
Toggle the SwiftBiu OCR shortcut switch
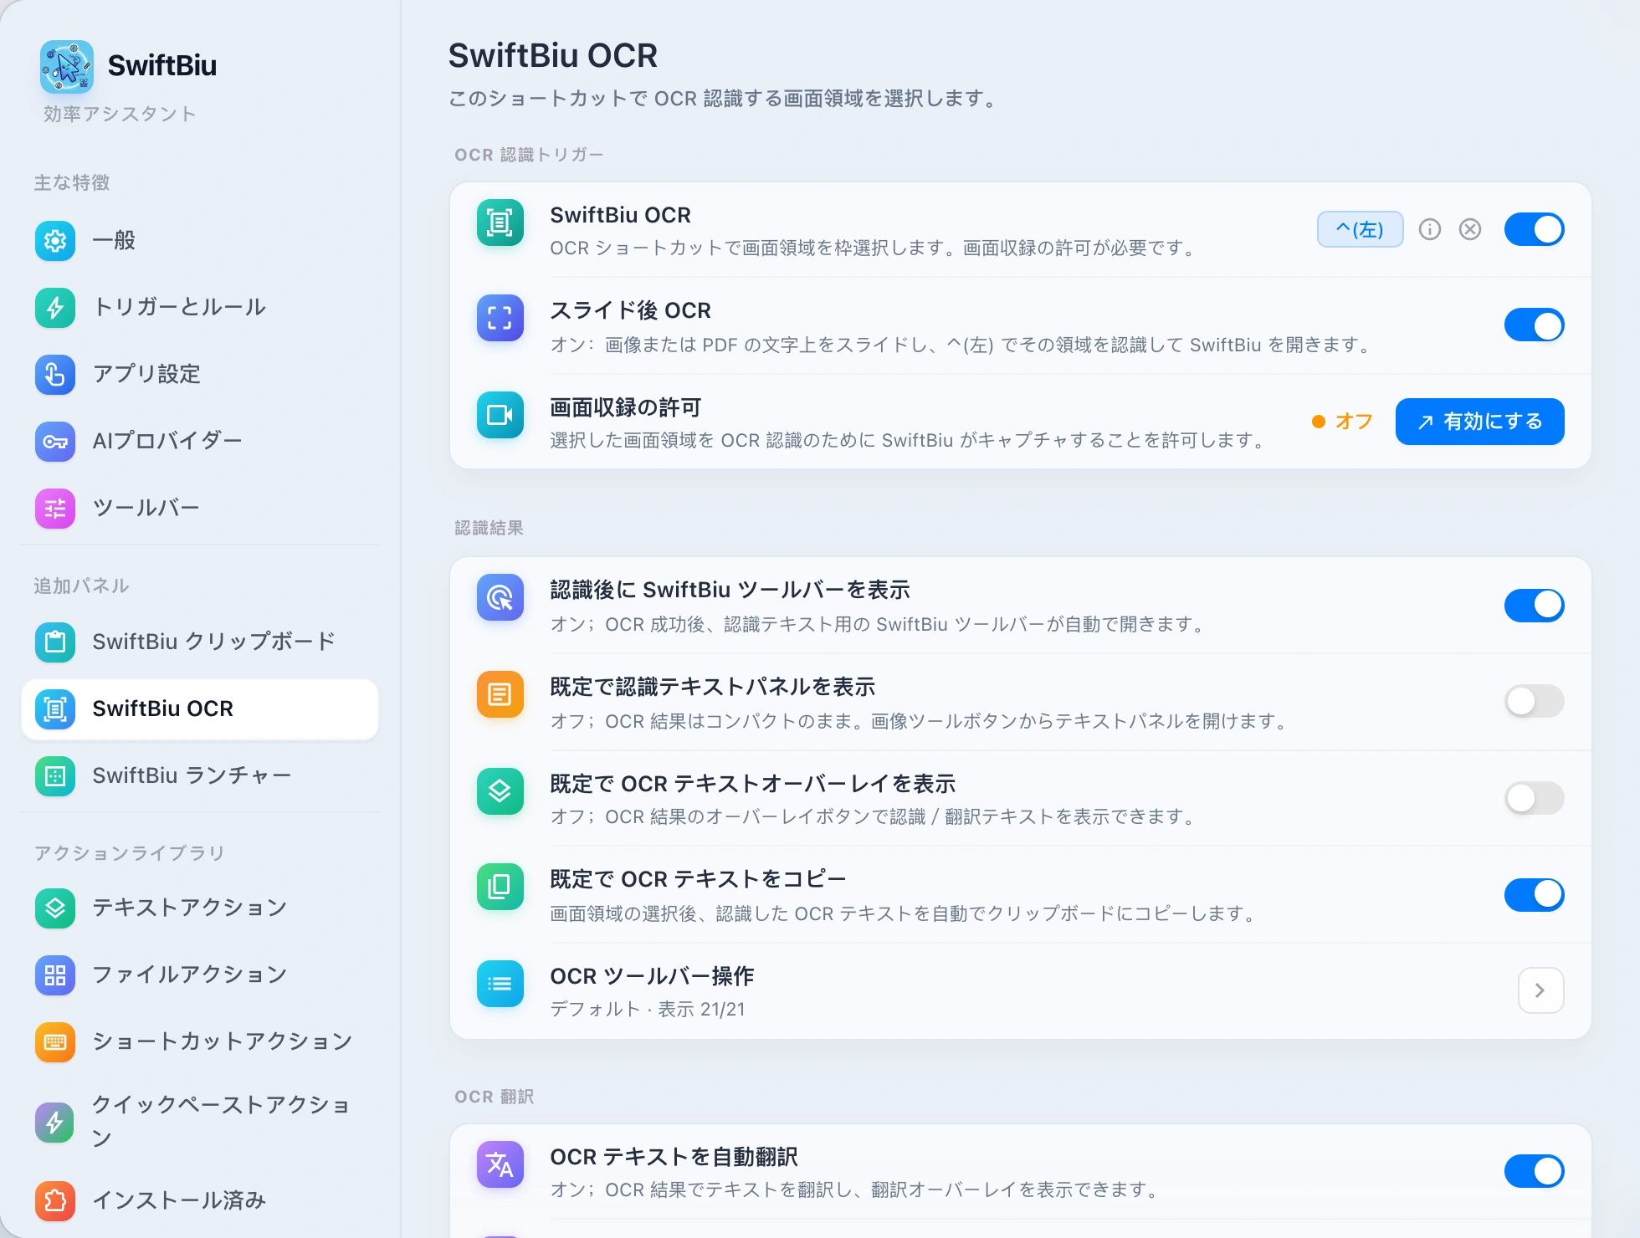(x=1534, y=229)
